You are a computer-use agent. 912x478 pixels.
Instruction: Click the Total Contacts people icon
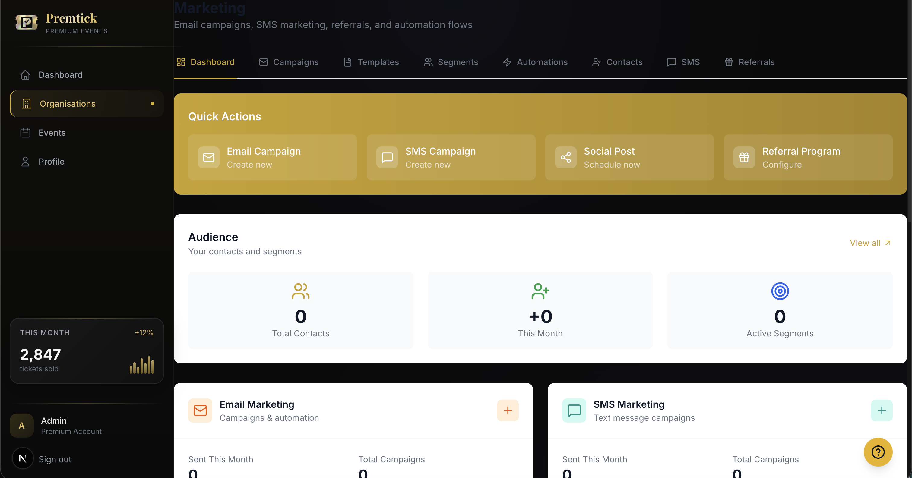pos(300,291)
